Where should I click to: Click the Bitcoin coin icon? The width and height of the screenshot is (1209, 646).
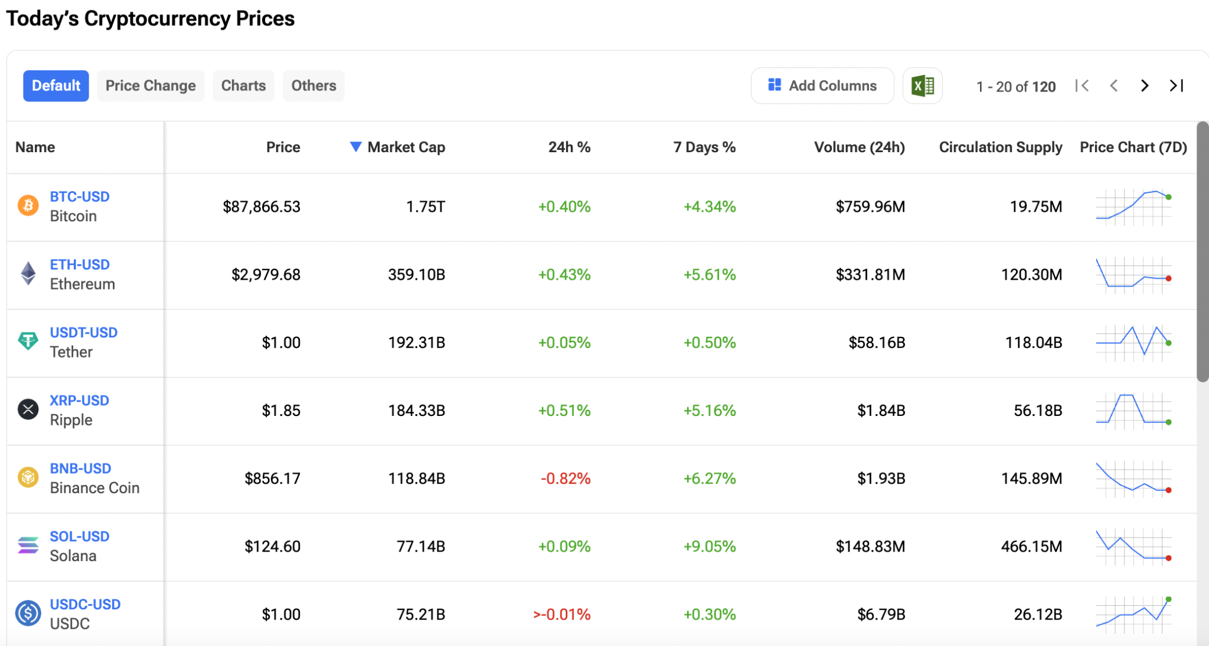pyautogui.click(x=28, y=206)
